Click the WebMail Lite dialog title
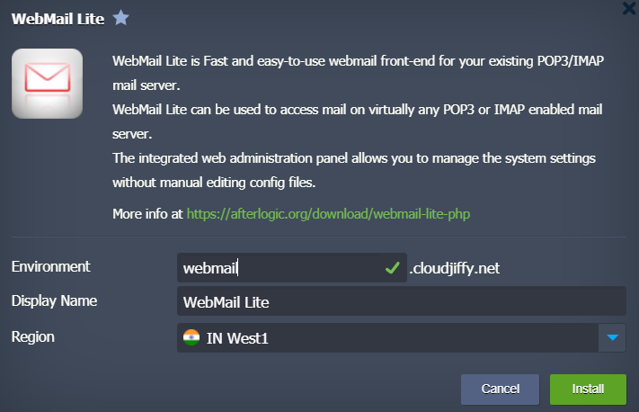 (x=59, y=19)
